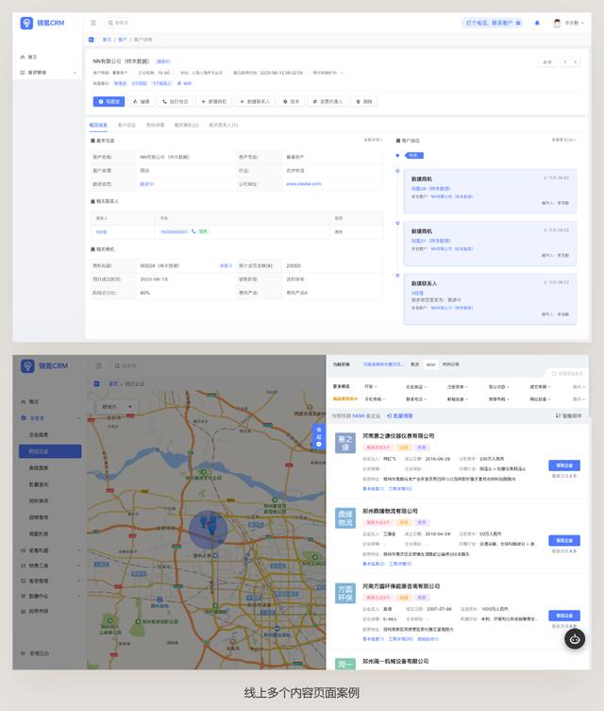The image size is (604, 711).
Task: Click the 销氪CRM logo on the map page
Action: tap(44, 365)
